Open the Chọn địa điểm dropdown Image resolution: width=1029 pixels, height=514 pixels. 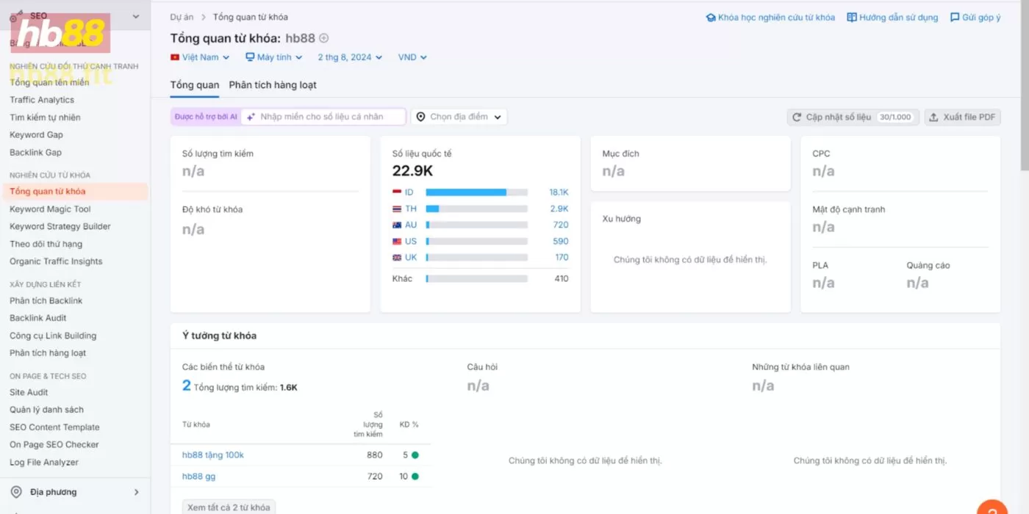tap(459, 117)
